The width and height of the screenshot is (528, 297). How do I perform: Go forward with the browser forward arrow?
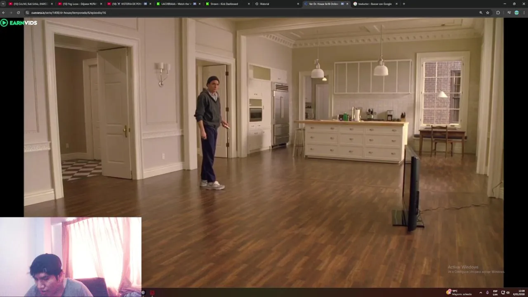pos(11,13)
